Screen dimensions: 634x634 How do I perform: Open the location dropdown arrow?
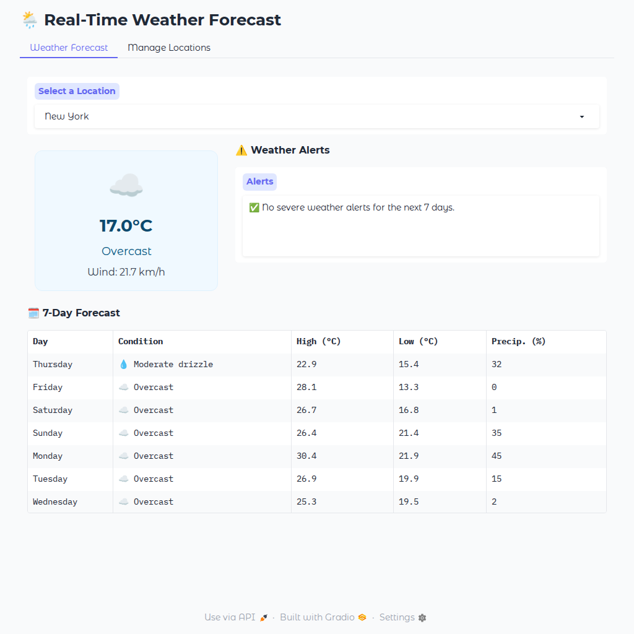point(582,116)
